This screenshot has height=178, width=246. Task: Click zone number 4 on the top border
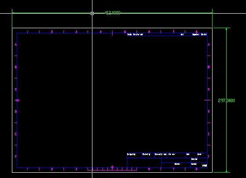click(101, 32)
